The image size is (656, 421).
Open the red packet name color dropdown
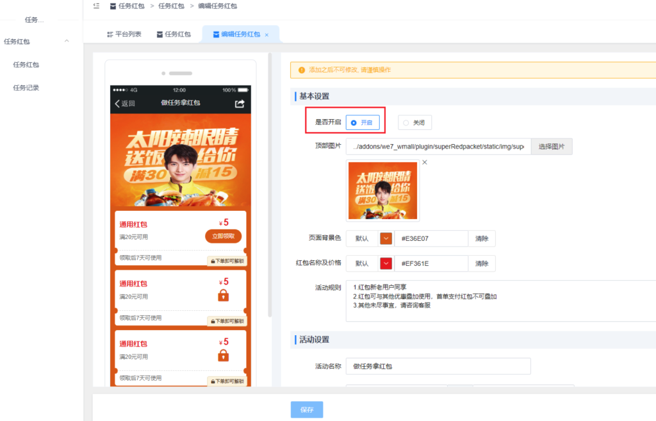pos(386,263)
